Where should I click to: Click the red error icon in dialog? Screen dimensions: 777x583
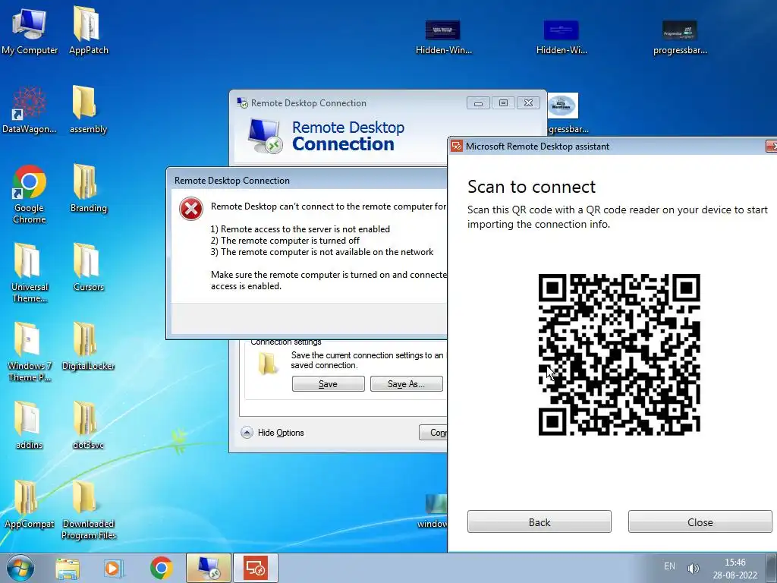[x=190, y=209]
